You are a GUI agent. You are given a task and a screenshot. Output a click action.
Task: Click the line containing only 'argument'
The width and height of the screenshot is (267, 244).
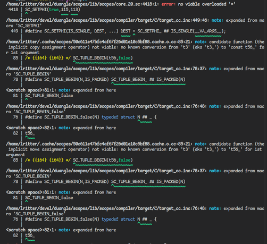[15, 155]
